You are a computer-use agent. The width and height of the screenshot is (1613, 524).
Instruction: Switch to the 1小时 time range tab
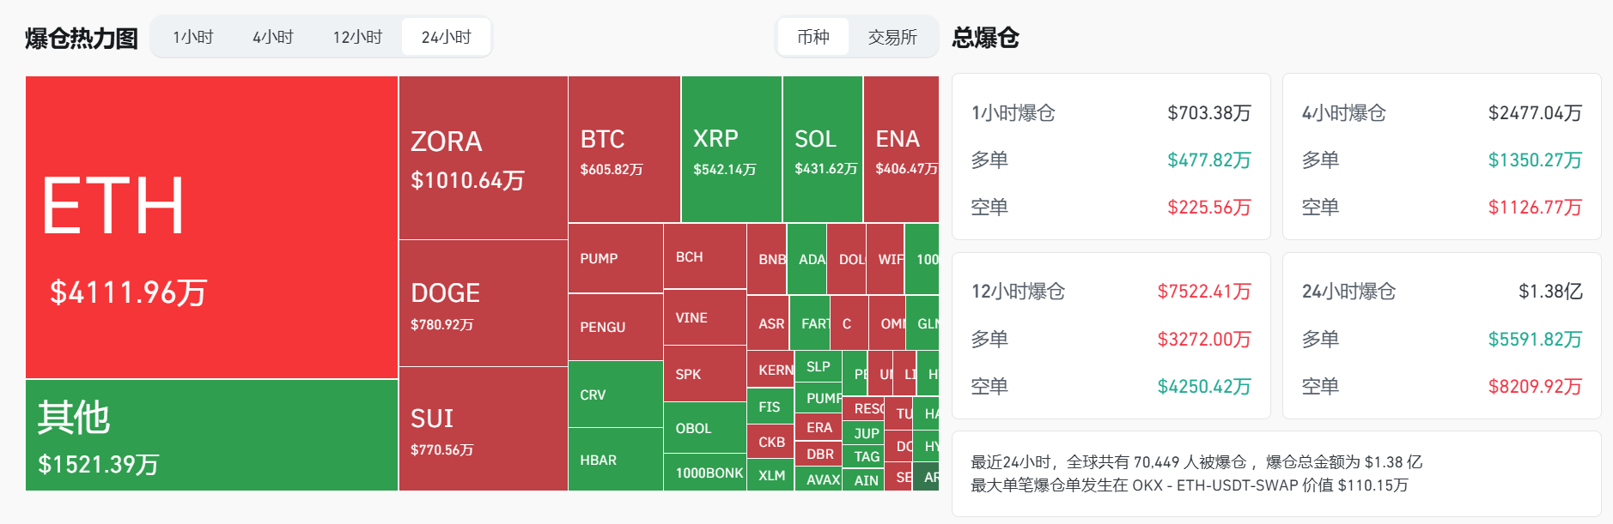click(x=192, y=37)
